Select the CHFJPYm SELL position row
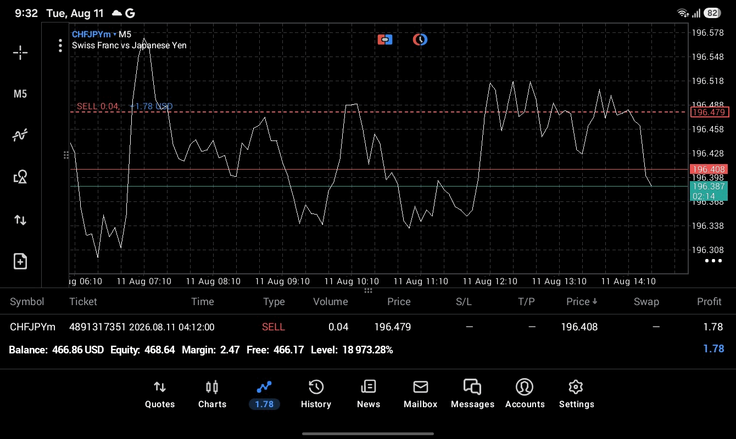Image resolution: width=736 pixels, height=439 pixels. 368,327
